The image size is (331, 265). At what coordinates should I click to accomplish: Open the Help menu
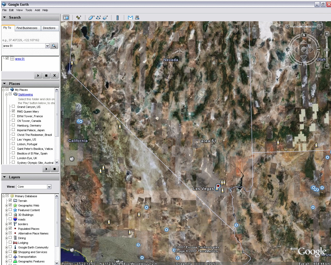click(x=45, y=10)
